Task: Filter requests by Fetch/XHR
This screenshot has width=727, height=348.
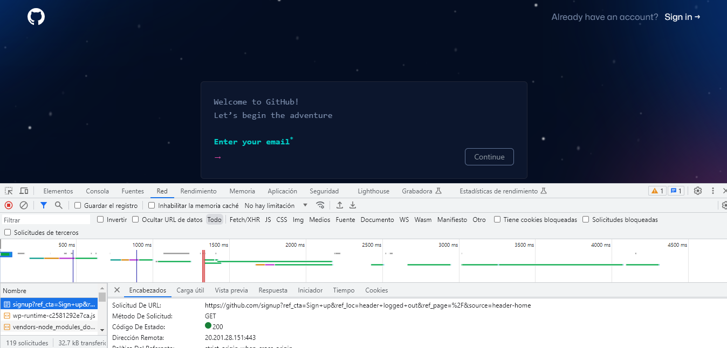Action: pyautogui.click(x=244, y=220)
